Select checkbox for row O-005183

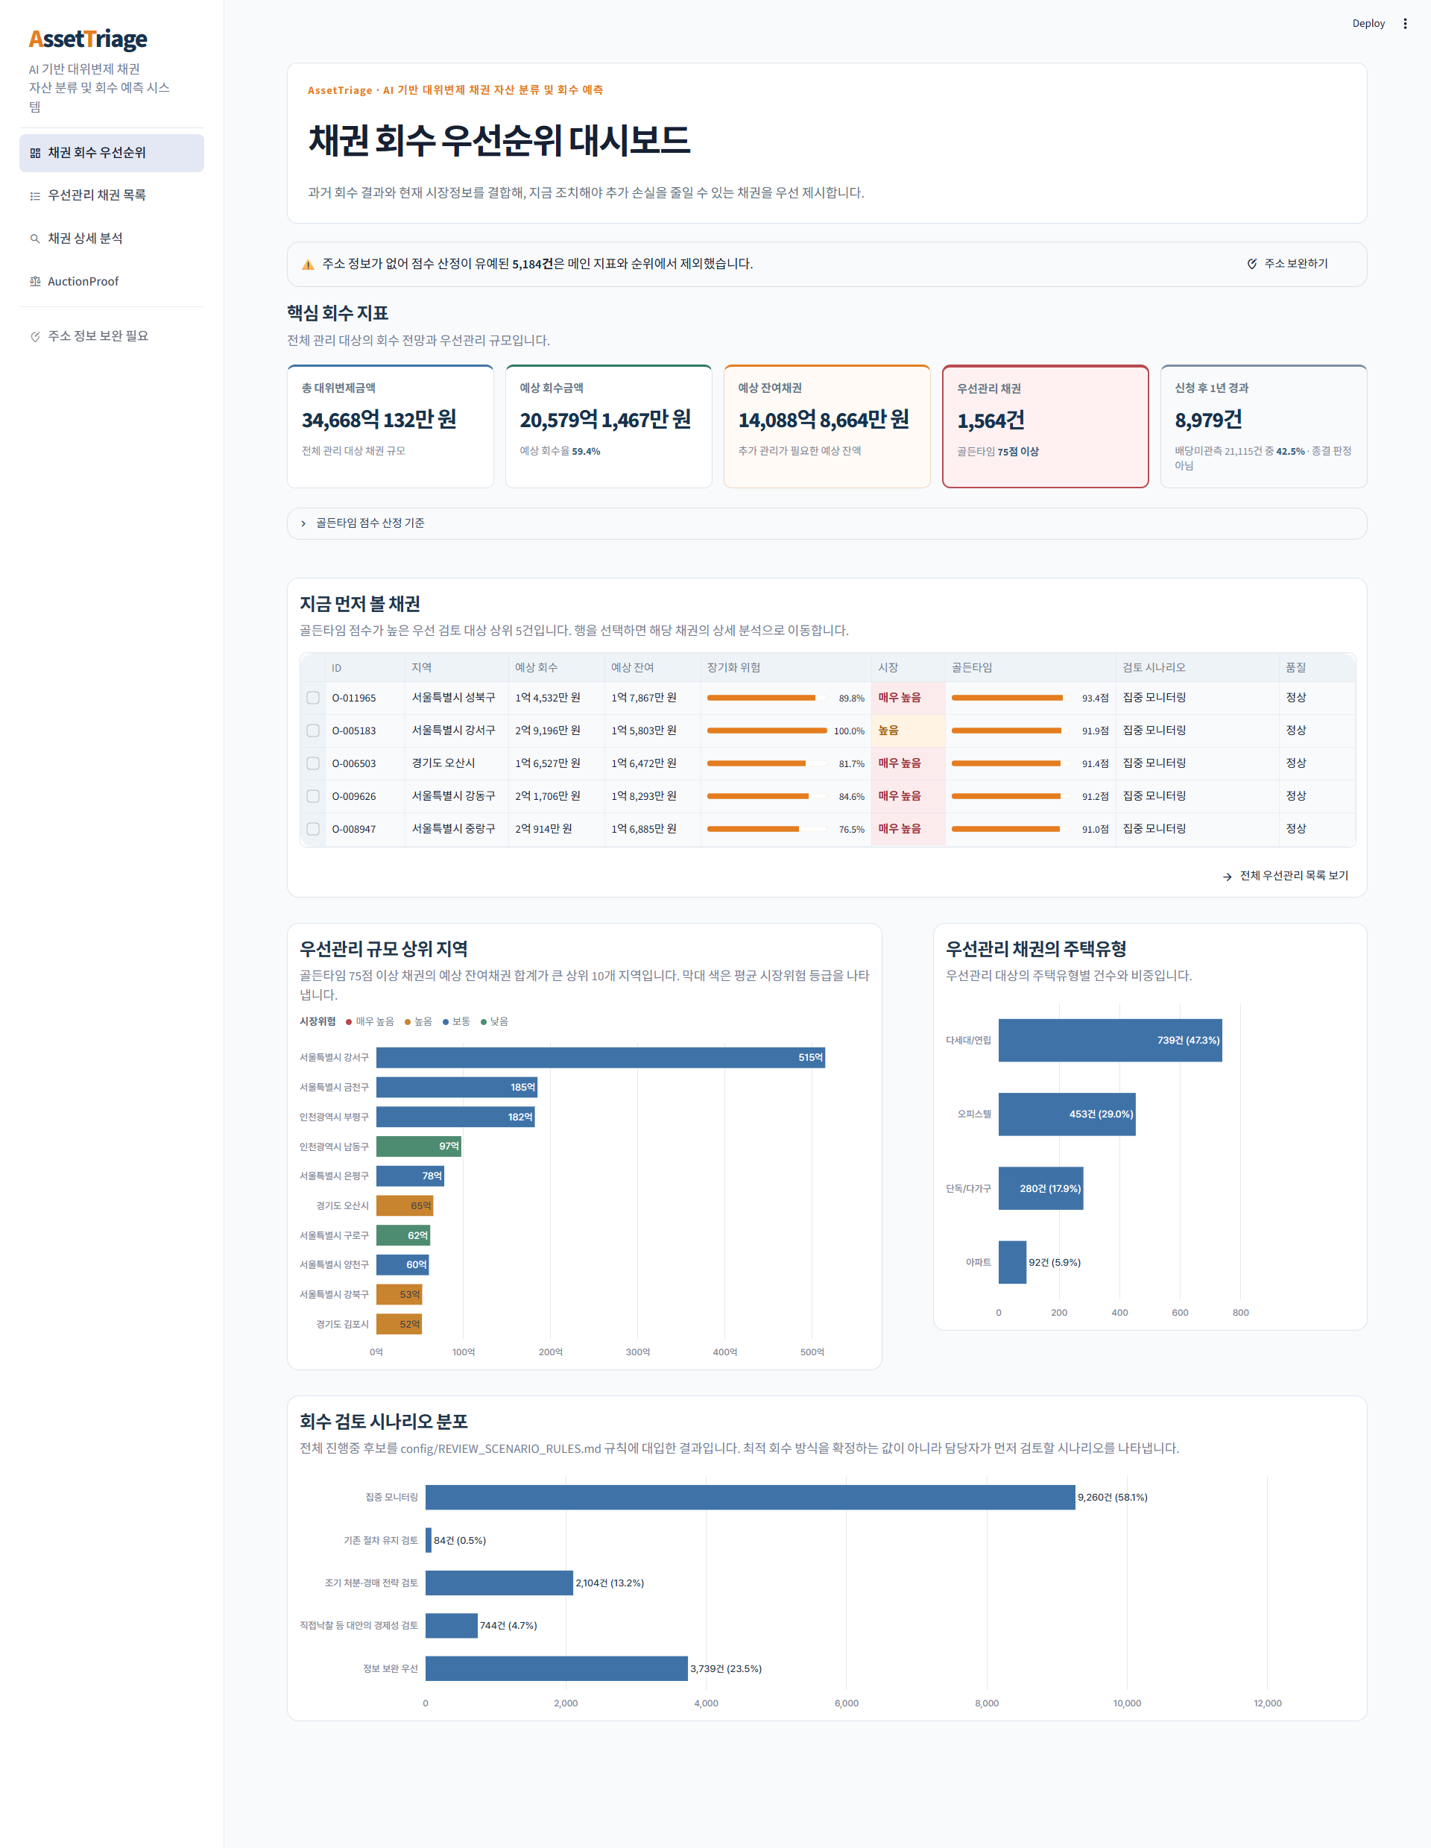point(313,731)
